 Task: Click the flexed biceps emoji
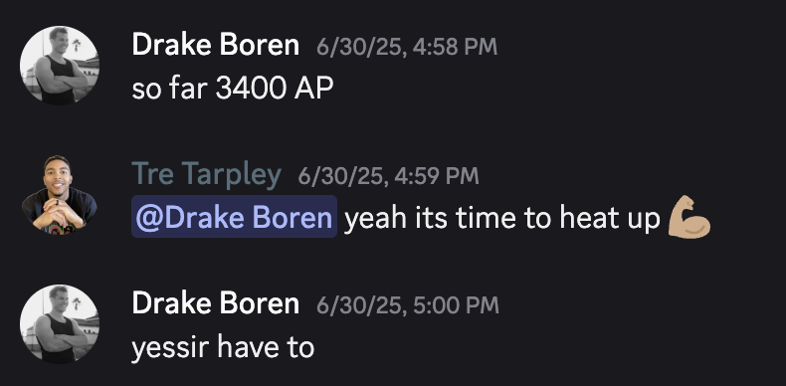tap(689, 217)
